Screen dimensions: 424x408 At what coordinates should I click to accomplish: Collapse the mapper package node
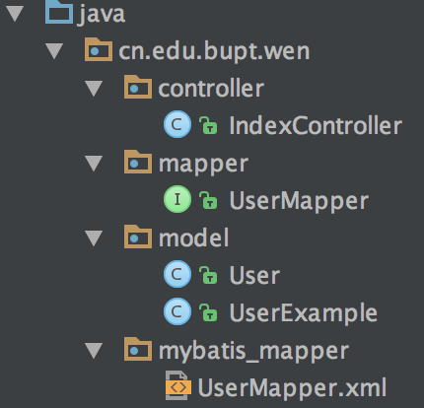[94, 164]
